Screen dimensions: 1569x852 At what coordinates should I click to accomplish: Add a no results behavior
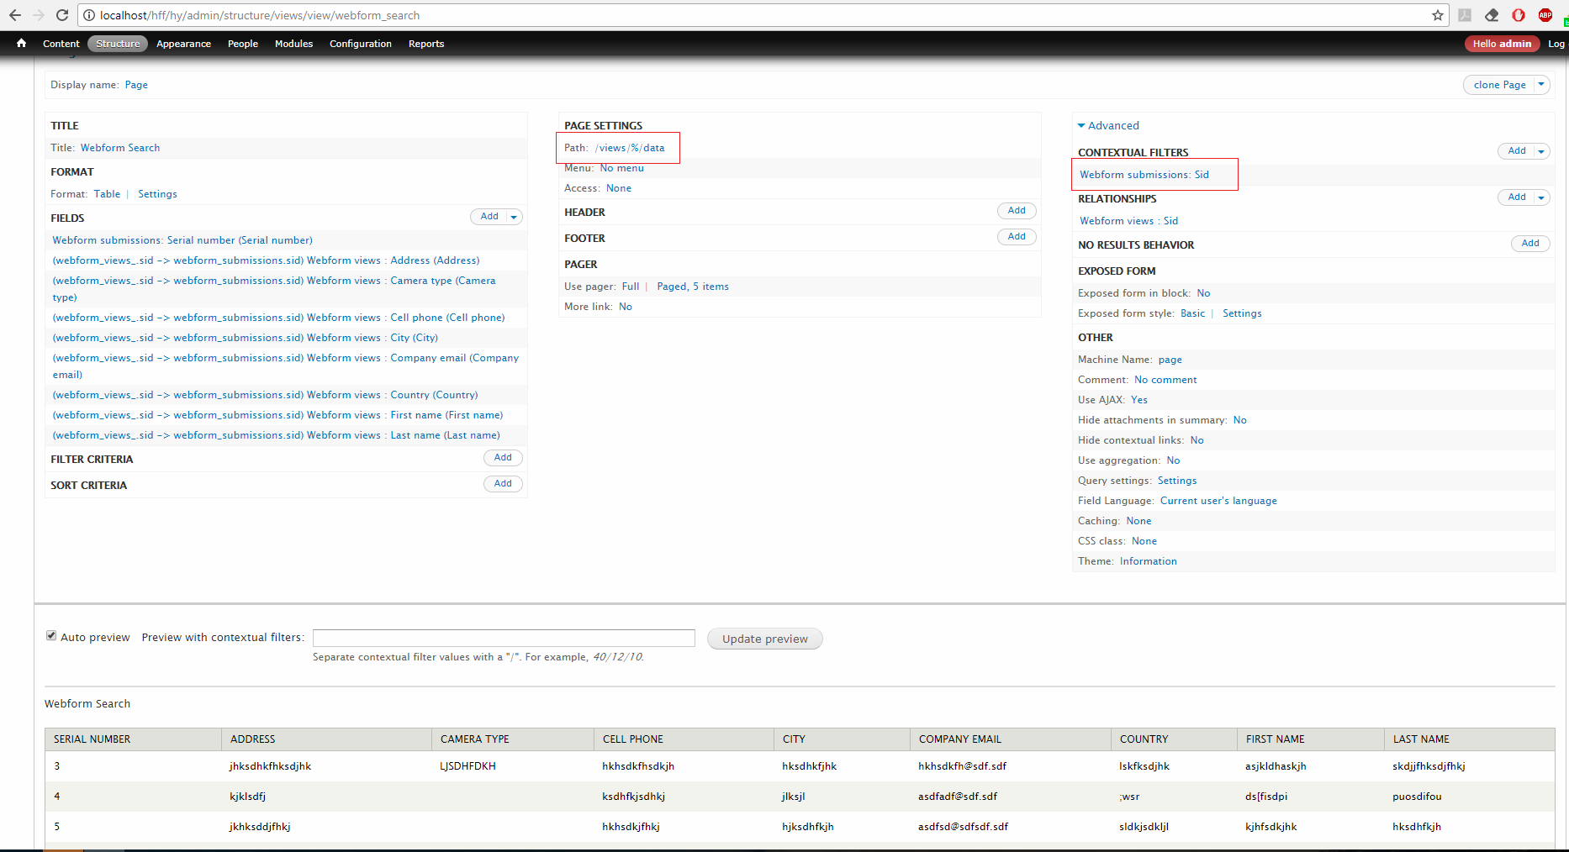pyautogui.click(x=1530, y=244)
